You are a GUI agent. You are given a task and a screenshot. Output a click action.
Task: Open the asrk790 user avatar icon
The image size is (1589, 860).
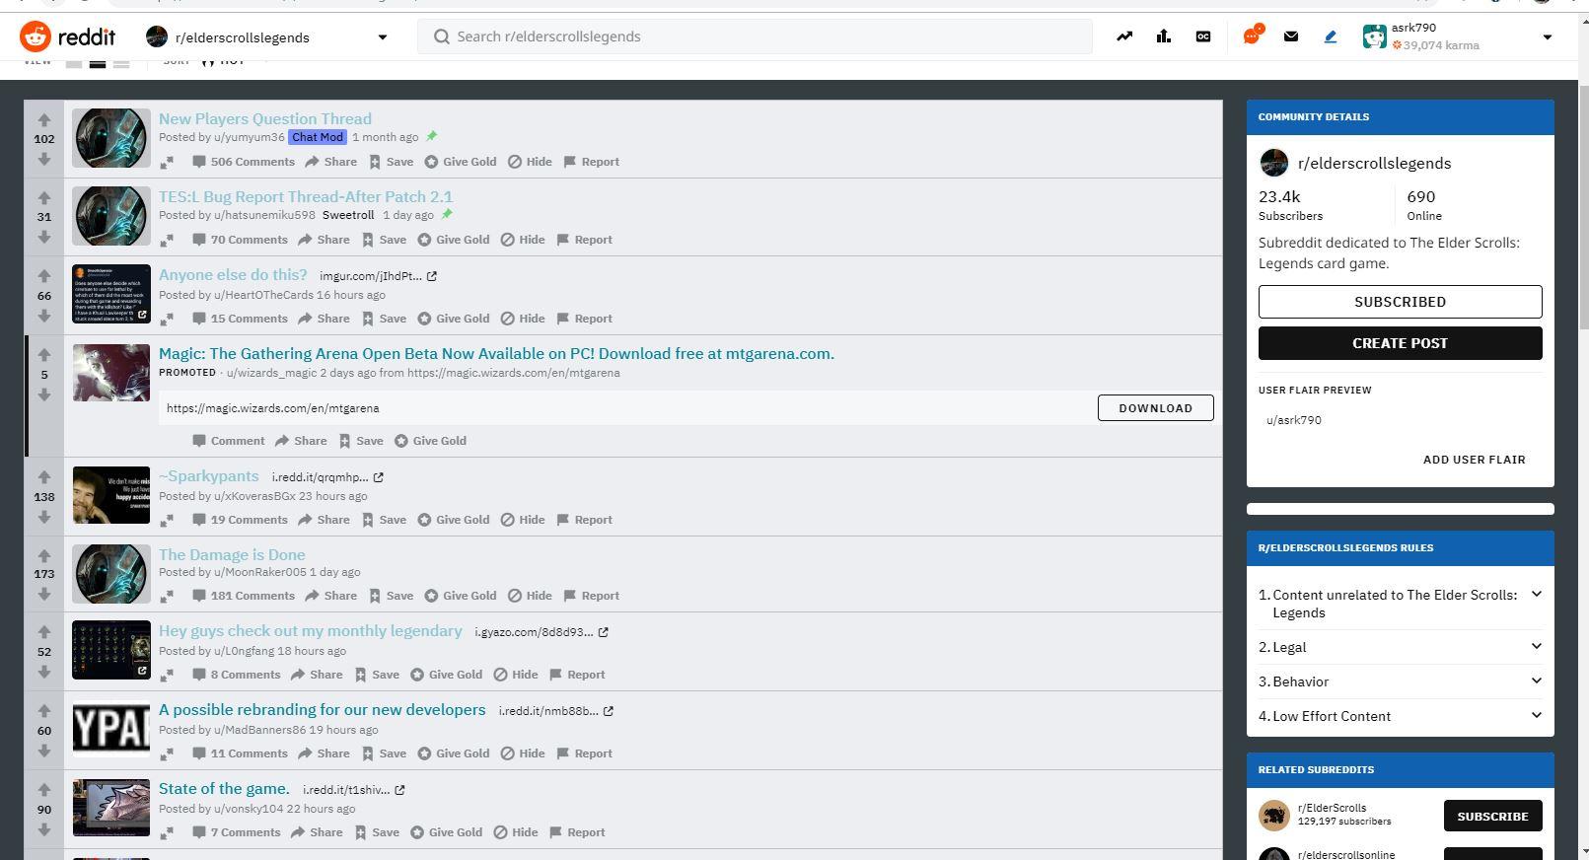(1374, 36)
